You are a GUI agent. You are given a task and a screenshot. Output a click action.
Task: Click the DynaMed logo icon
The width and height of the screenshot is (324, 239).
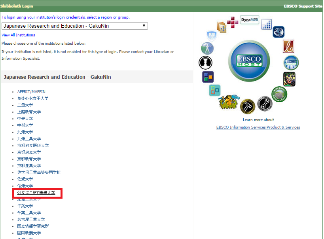point(249,20)
